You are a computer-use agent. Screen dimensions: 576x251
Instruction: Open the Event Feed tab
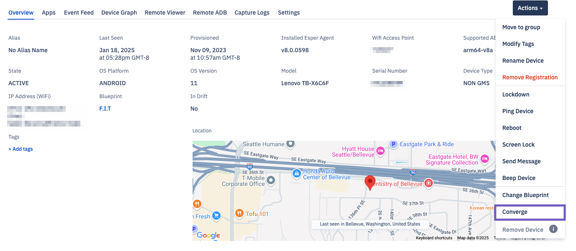point(79,13)
